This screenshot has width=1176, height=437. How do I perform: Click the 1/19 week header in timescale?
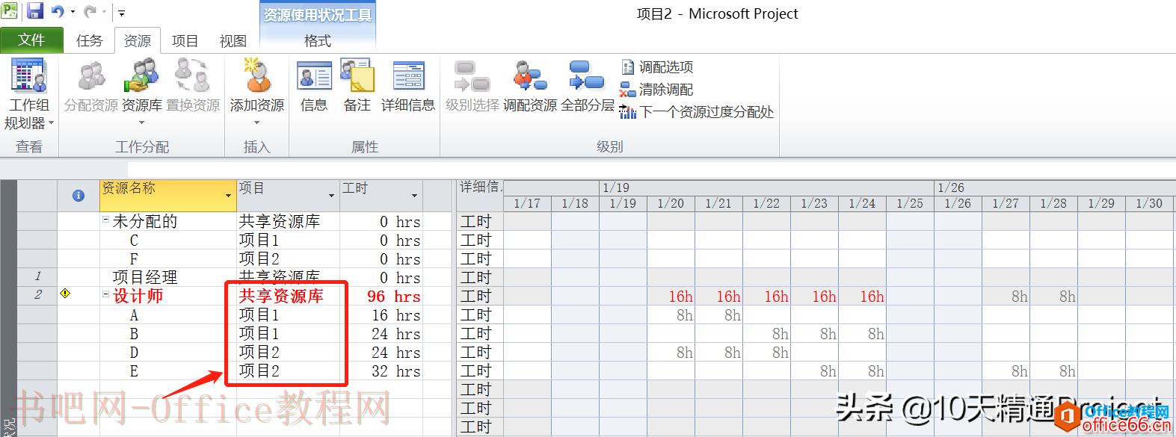click(x=767, y=187)
